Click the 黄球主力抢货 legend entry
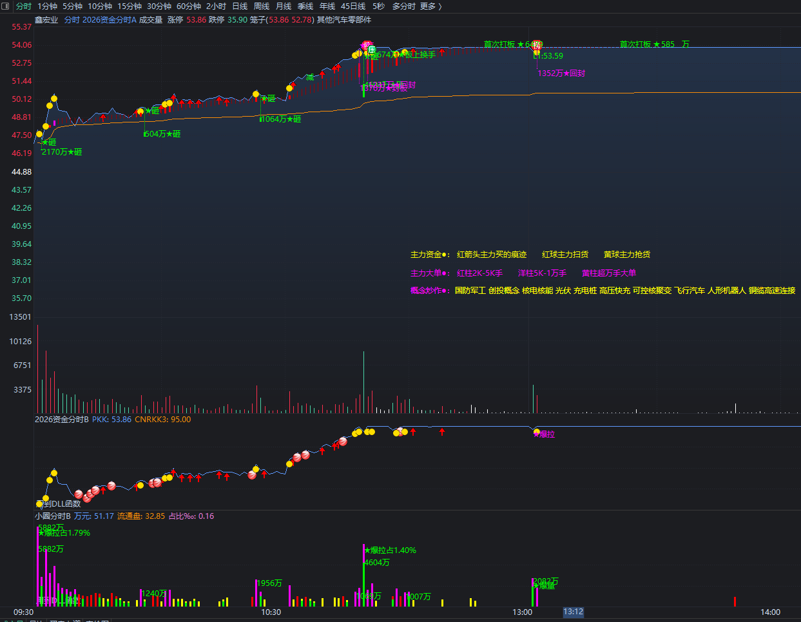Viewport: 801px width, 622px height. [627, 255]
